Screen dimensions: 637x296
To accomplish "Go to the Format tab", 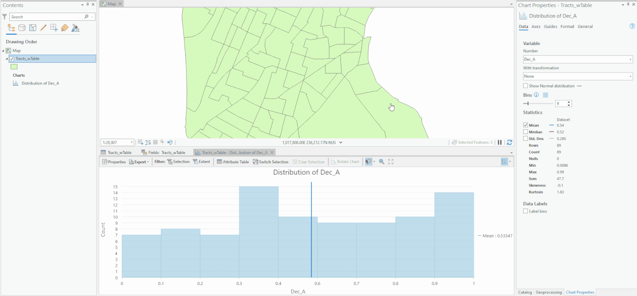I will click(x=567, y=26).
